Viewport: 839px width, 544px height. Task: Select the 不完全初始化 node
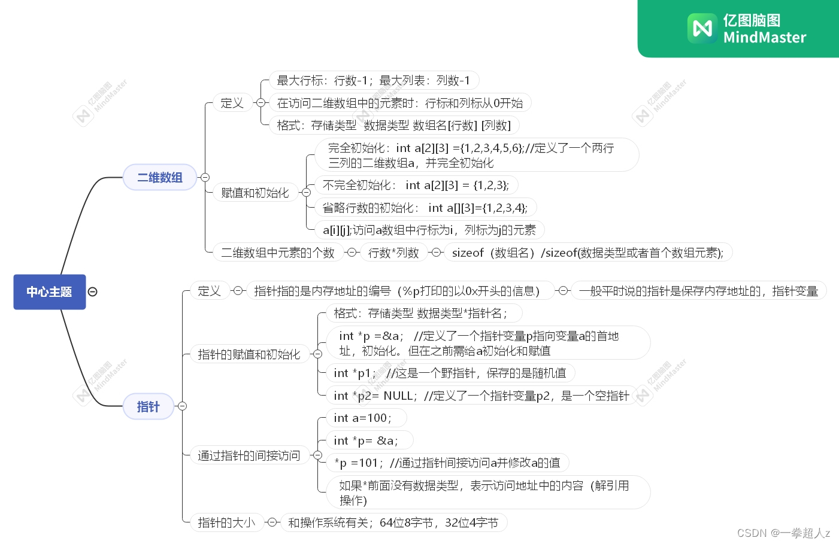point(416,185)
